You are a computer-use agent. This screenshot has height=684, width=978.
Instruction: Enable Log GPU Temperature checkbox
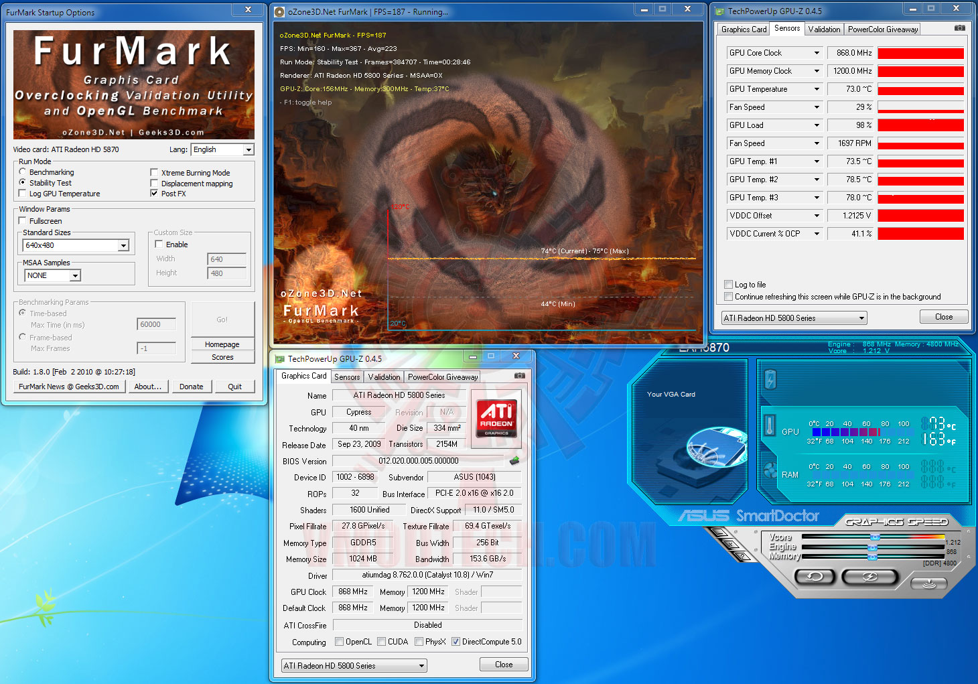[x=23, y=194]
